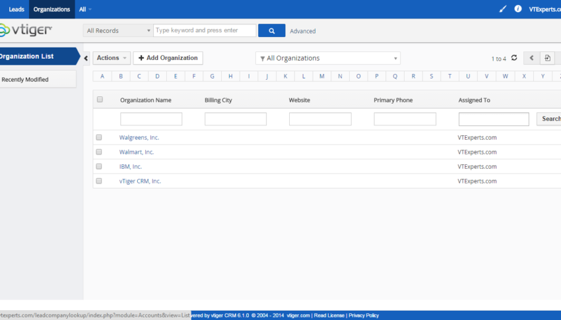Filter organizations by letter Y

point(543,76)
